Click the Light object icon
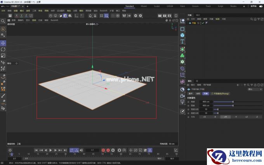Image resolution: width=264 pixels, height=165 pixels. pyautogui.click(x=182, y=102)
